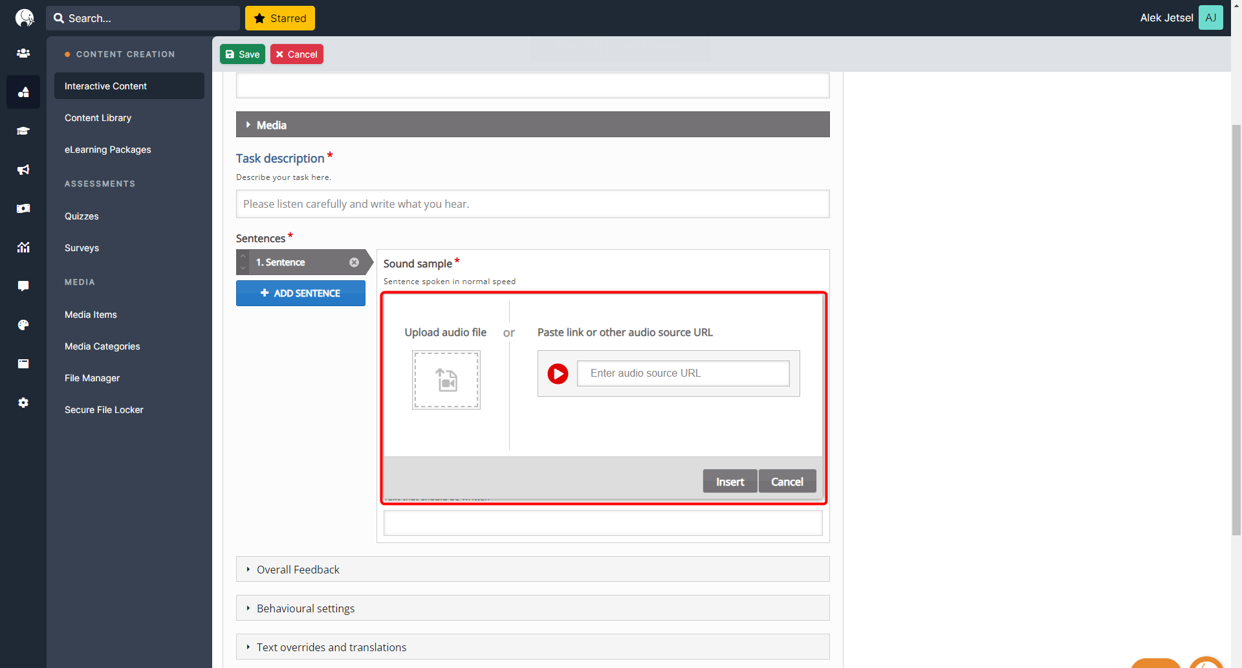
Task: Add a new sentence
Action: (x=301, y=293)
